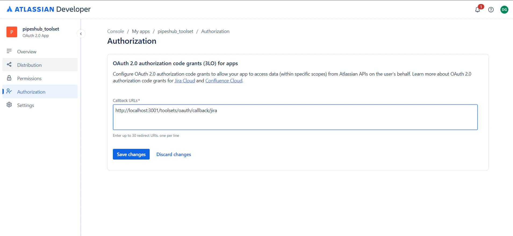This screenshot has width=513, height=236.
Task: Save changes to the callback URLs
Action: pyautogui.click(x=131, y=154)
